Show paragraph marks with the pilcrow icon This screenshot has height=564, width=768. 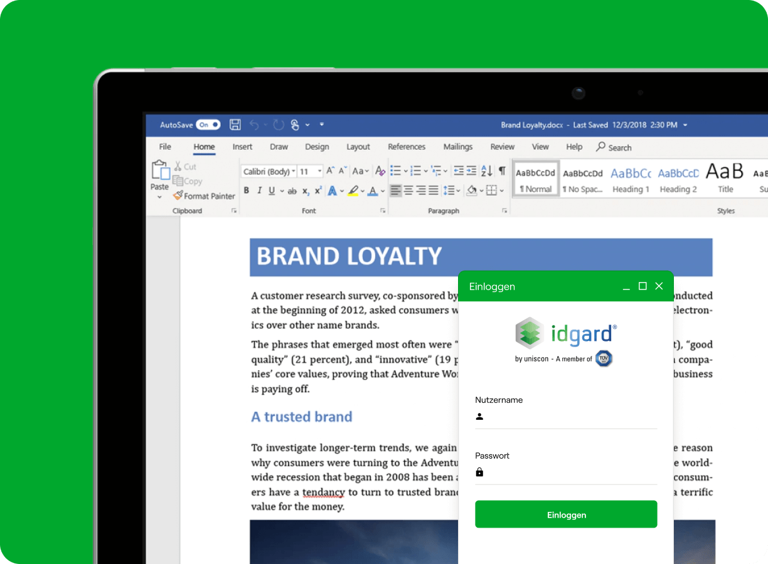501,171
